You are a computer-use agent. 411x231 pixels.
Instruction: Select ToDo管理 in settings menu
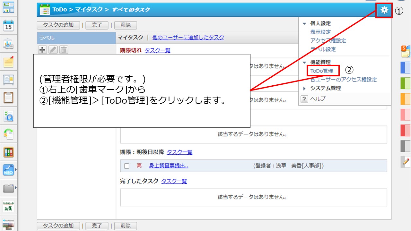(322, 71)
